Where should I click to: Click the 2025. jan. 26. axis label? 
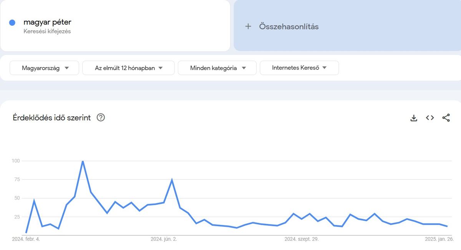(x=439, y=239)
